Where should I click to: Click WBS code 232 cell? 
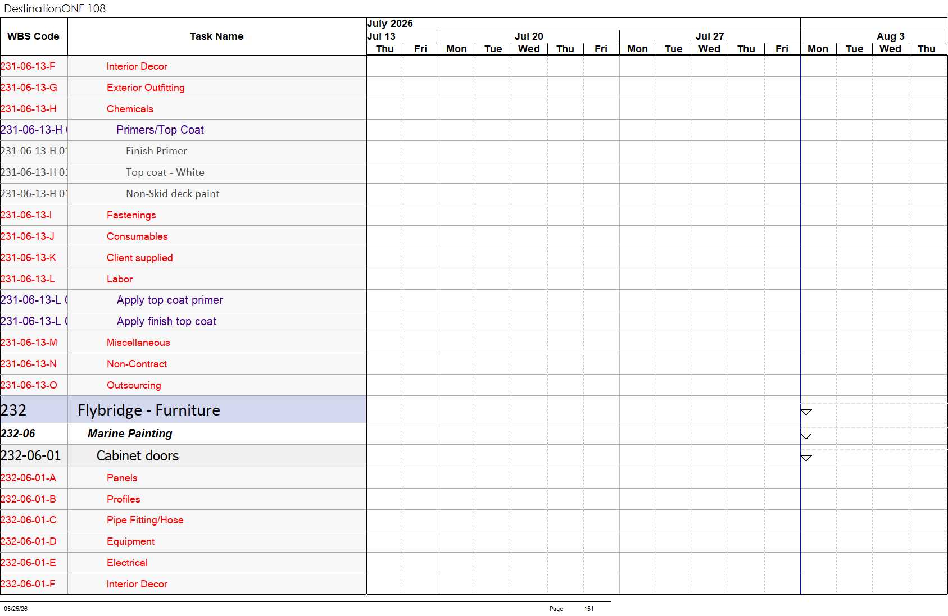[34, 410]
